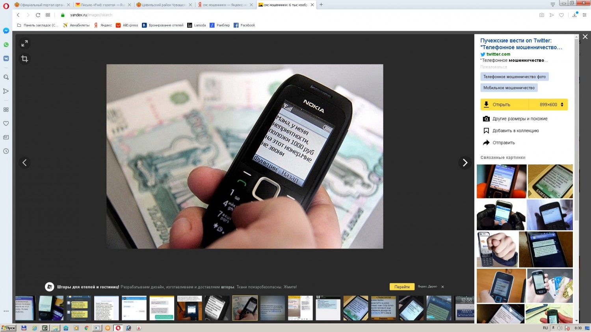The image size is (591, 332).
Task: Open VK messenger in the Opera sidebar
Action: 6,58
